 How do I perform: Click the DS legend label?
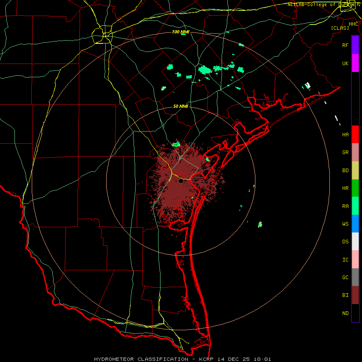tap(345, 242)
